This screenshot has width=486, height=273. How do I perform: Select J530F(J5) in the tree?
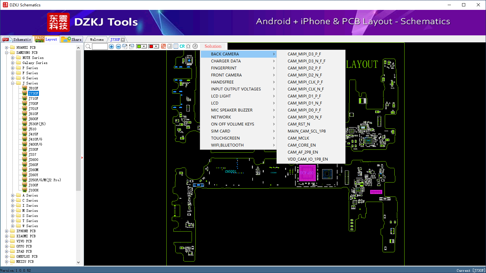click(x=37, y=124)
